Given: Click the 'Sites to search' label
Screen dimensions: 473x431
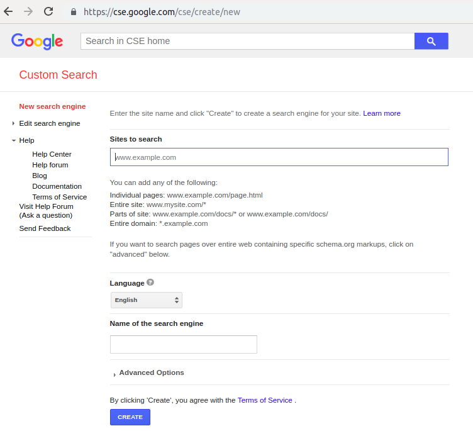Looking at the screenshot, I should 136,139.
